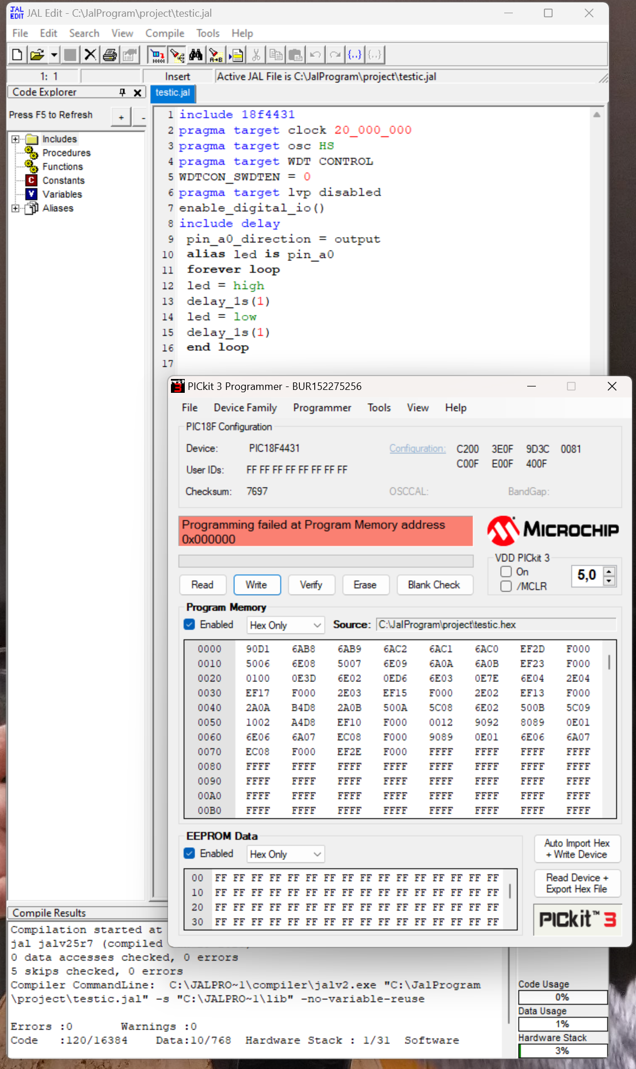Expand the Includes tree node
Viewport: 636px width, 1069px height.
click(x=16, y=139)
